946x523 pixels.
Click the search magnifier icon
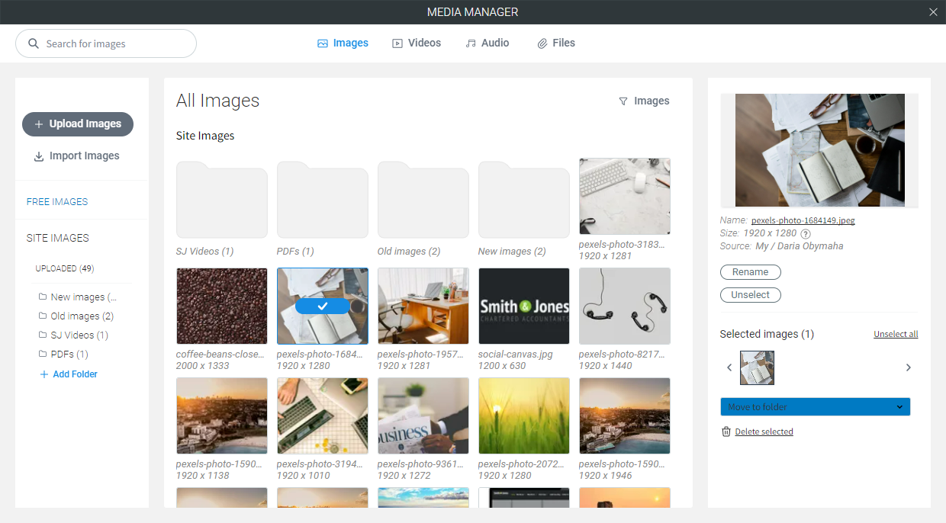[34, 43]
